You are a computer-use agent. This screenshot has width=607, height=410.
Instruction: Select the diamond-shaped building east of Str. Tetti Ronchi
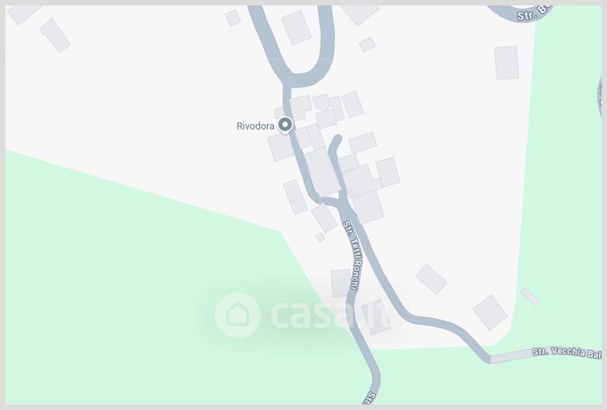click(431, 279)
